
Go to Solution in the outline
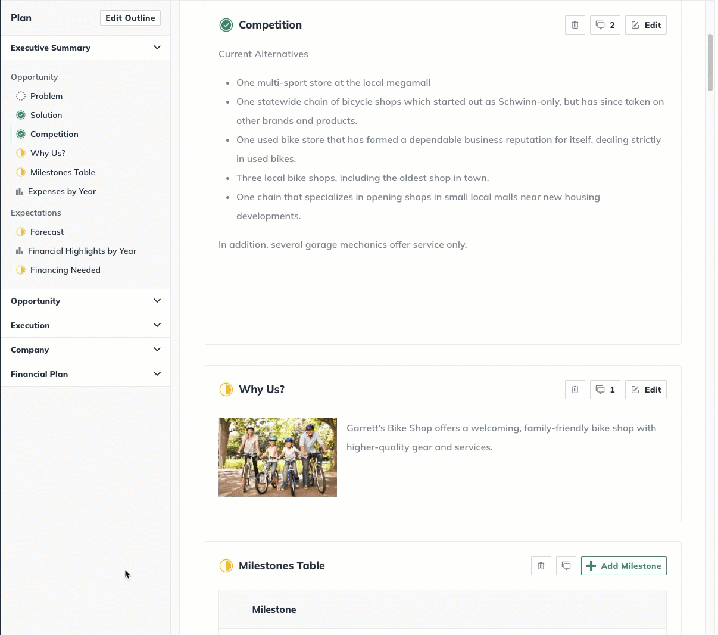pyautogui.click(x=46, y=115)
